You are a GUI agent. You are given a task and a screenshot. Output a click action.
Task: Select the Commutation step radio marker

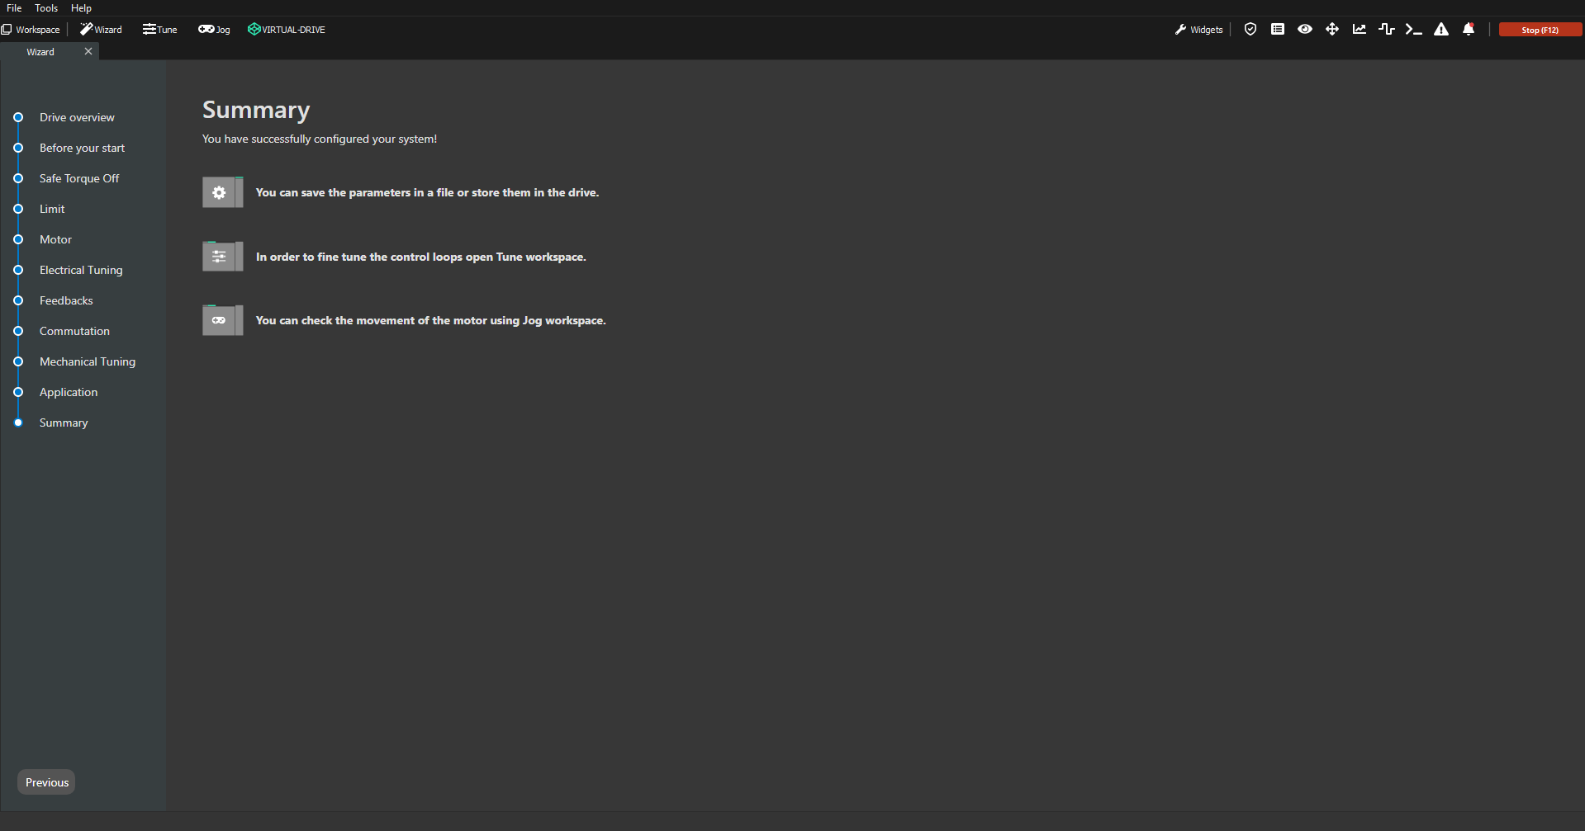click(x=18, y=331)
